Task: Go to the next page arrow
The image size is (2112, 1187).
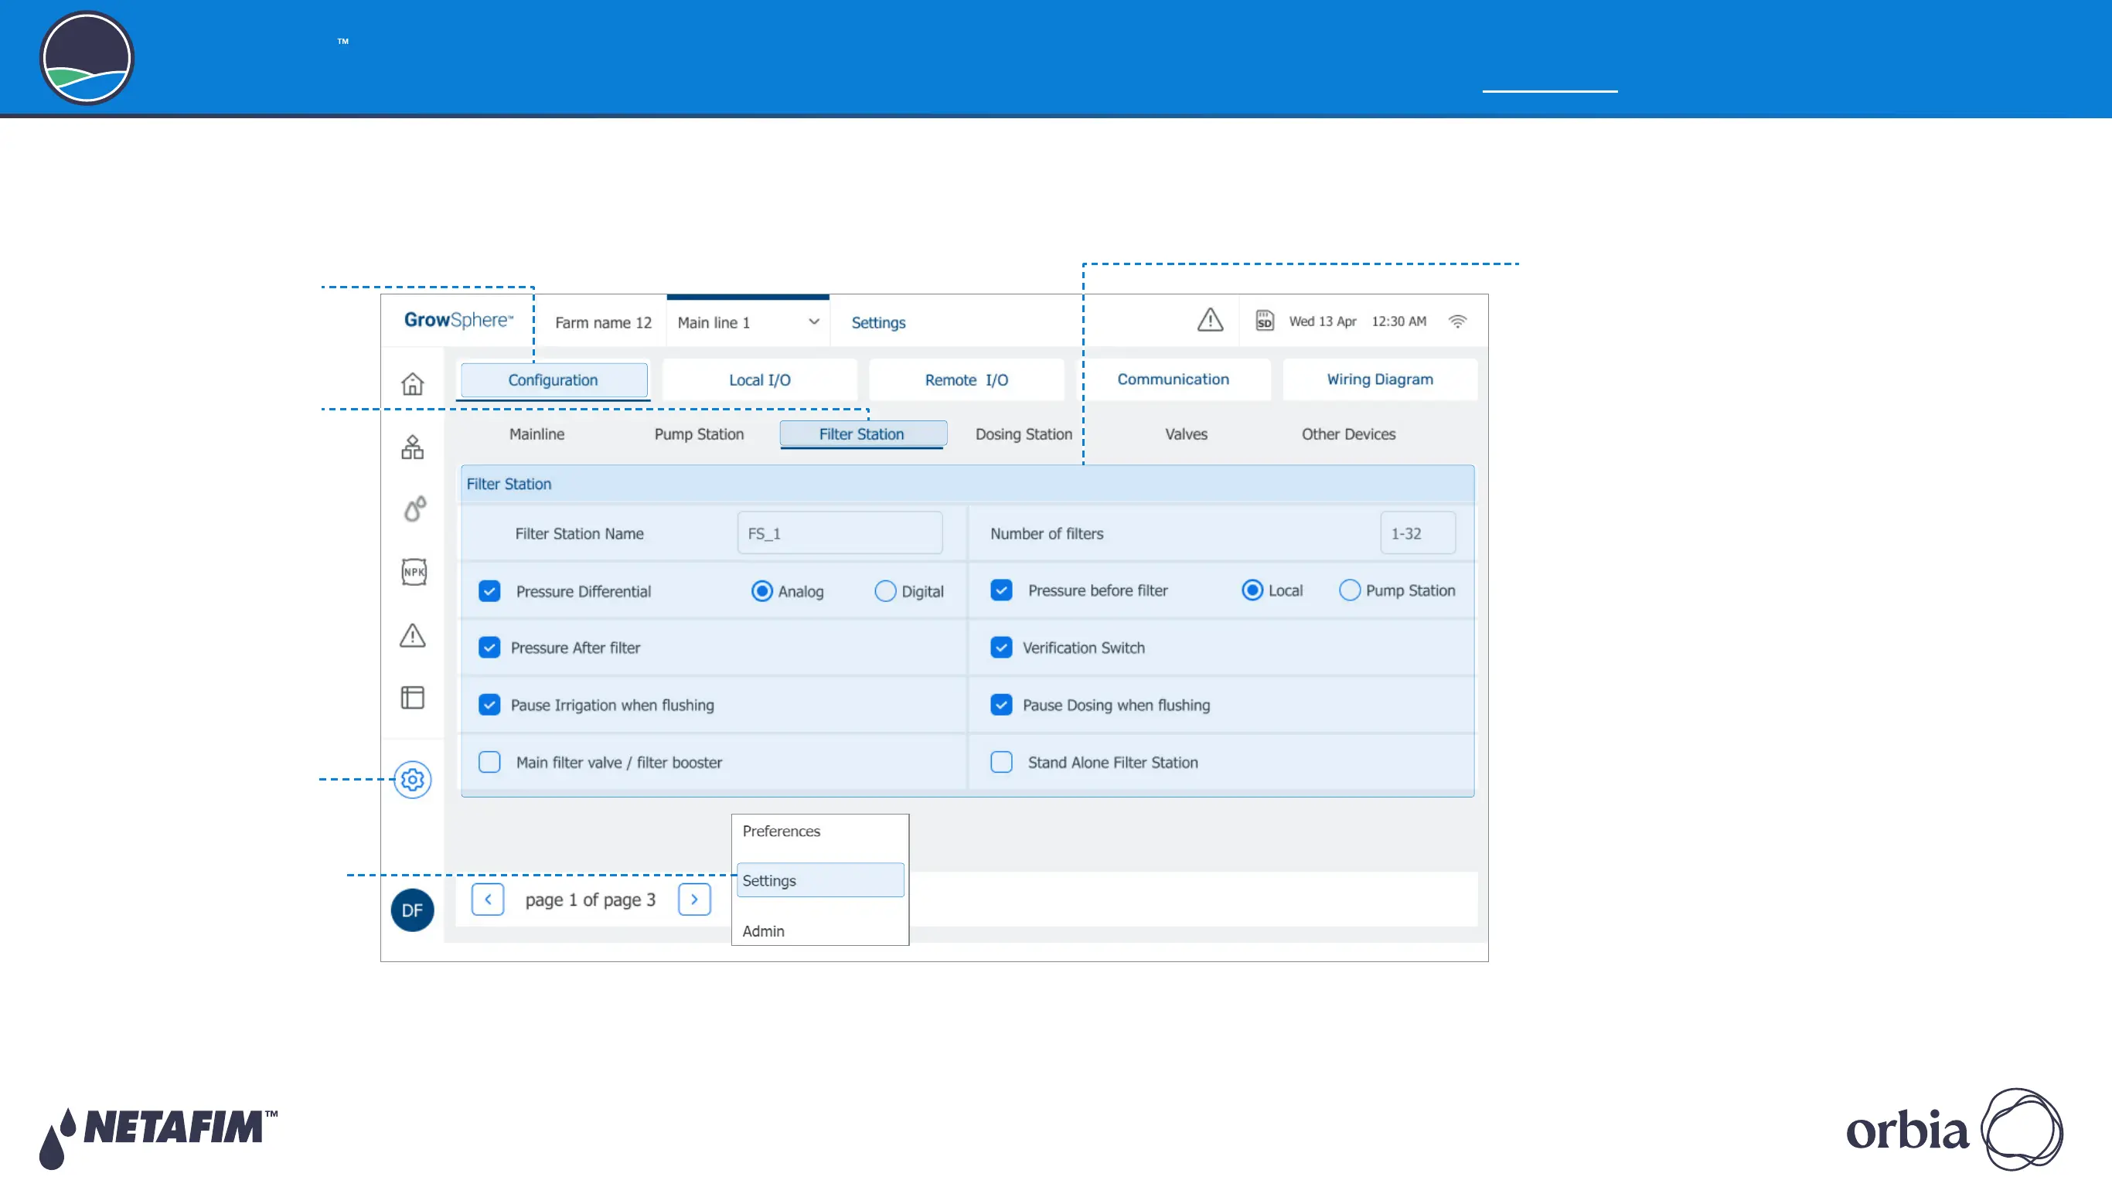Action: point(694,900)
